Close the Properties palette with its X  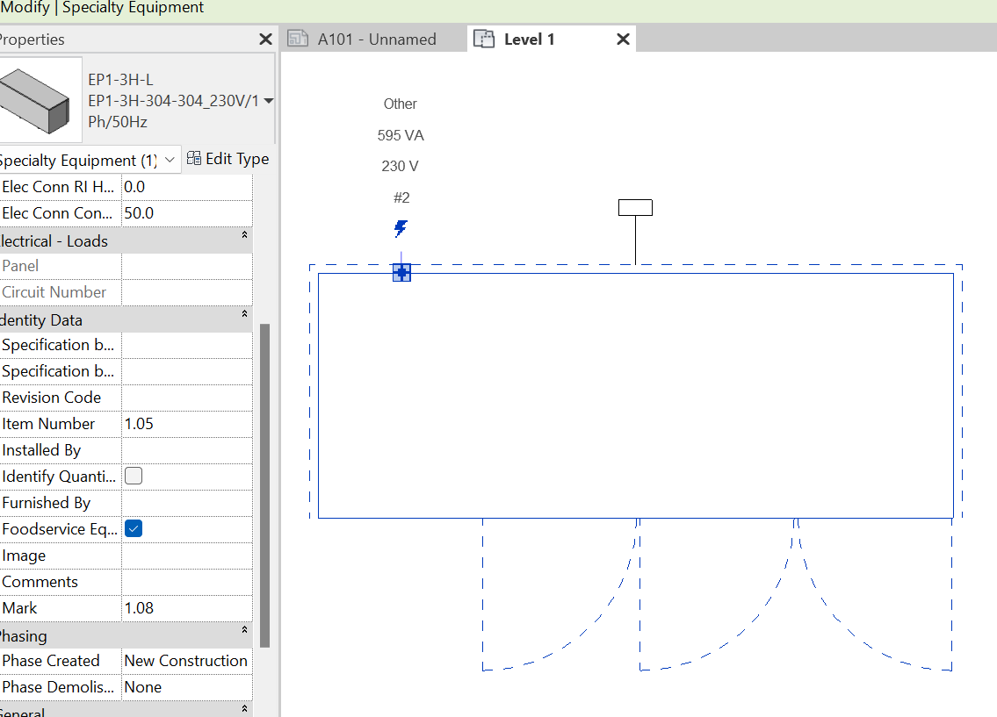pyautogui.click(x=264, y=39)
